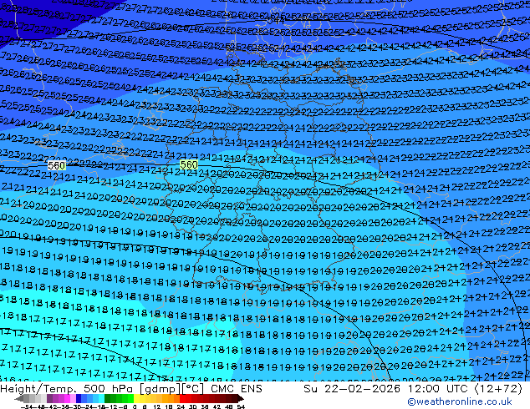
Task: Click the 54 value under the legend
Action: [x=240, y=406]
